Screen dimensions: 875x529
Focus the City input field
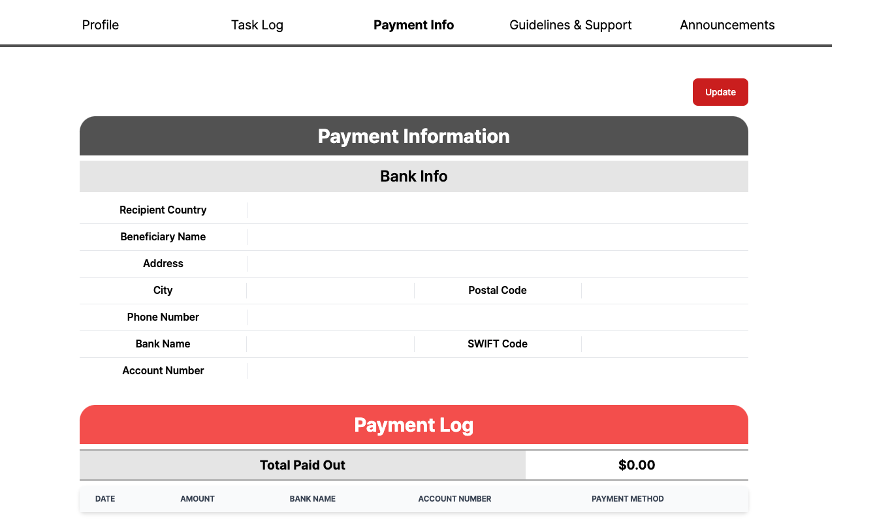330,290
